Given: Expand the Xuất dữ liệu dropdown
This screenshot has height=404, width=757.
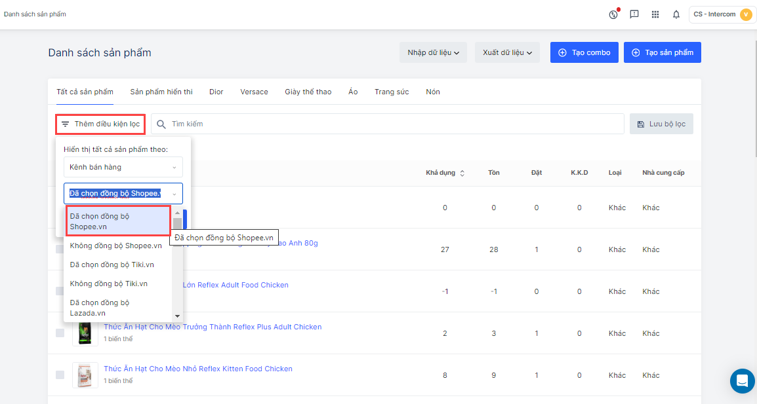Looking at the screenshot, I should coord(507,52).
